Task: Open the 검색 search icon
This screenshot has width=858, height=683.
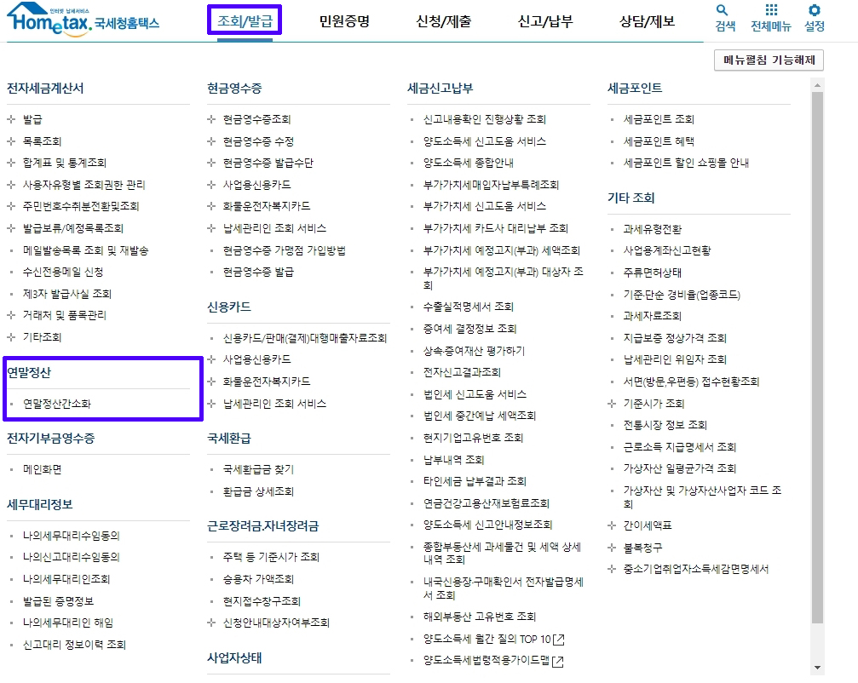Action: tap(725, 18)
